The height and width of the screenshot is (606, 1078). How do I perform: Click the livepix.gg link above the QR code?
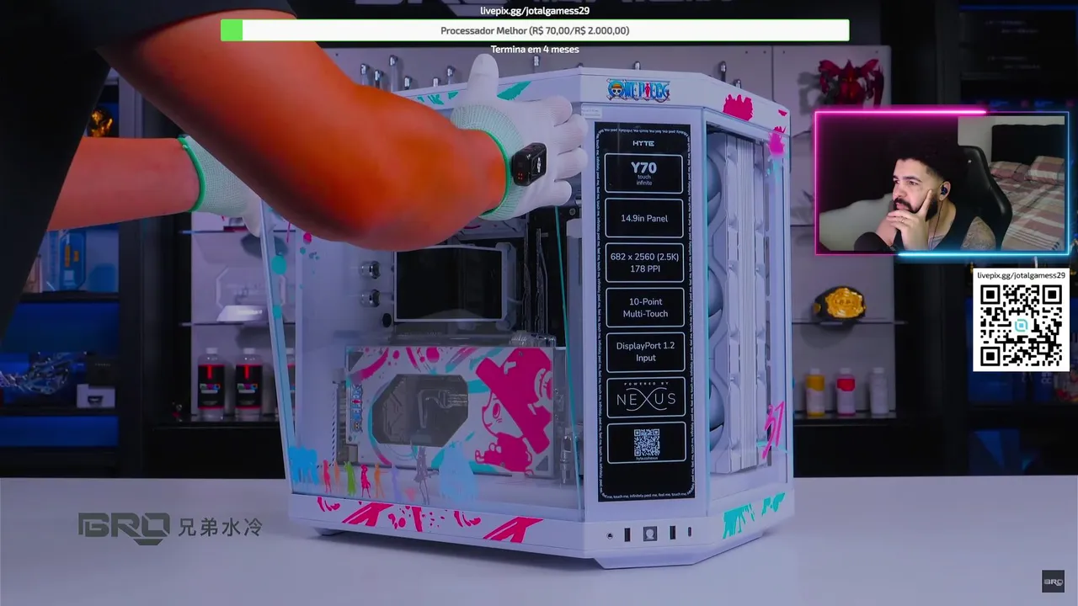[x=1021, y=275]
